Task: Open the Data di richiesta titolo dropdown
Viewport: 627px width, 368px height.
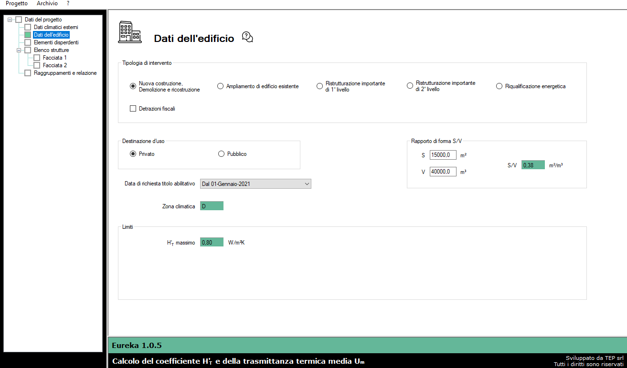Action: pyautogui.click(x=255, y=184)
